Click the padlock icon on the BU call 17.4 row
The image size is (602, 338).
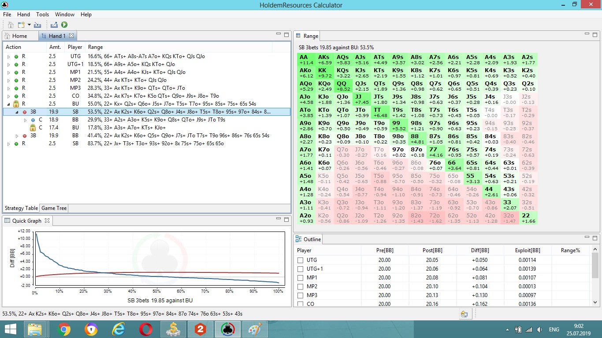tap(32, 128)
